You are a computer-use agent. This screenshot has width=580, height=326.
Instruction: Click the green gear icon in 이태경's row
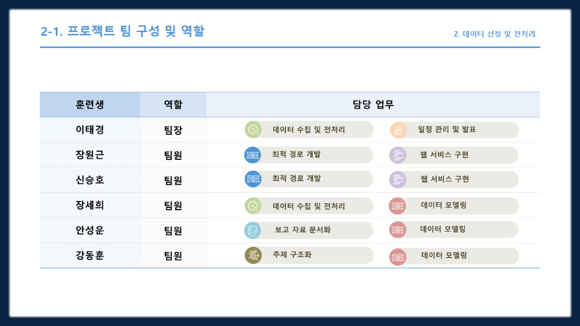(x=253, y=130)
